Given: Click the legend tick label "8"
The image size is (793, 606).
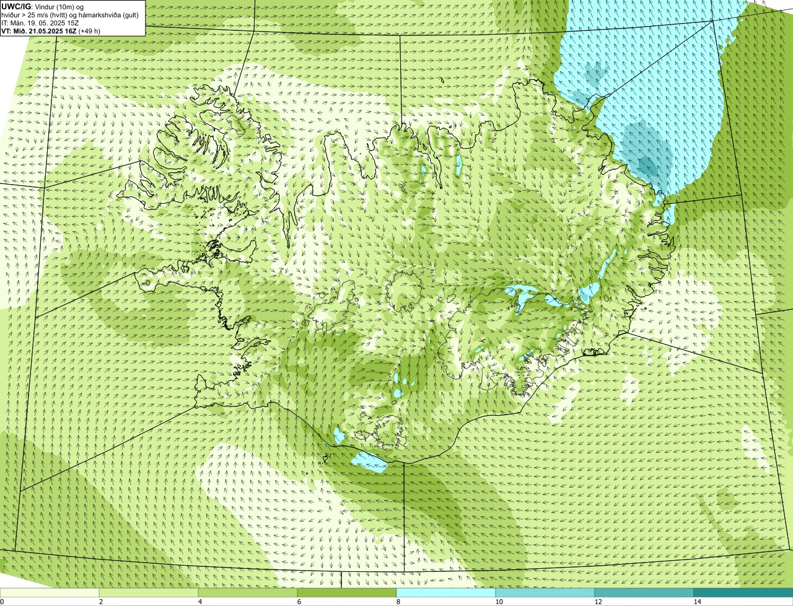Looking at the screenshot, I should pyautogui.click(x=398, y=602).
